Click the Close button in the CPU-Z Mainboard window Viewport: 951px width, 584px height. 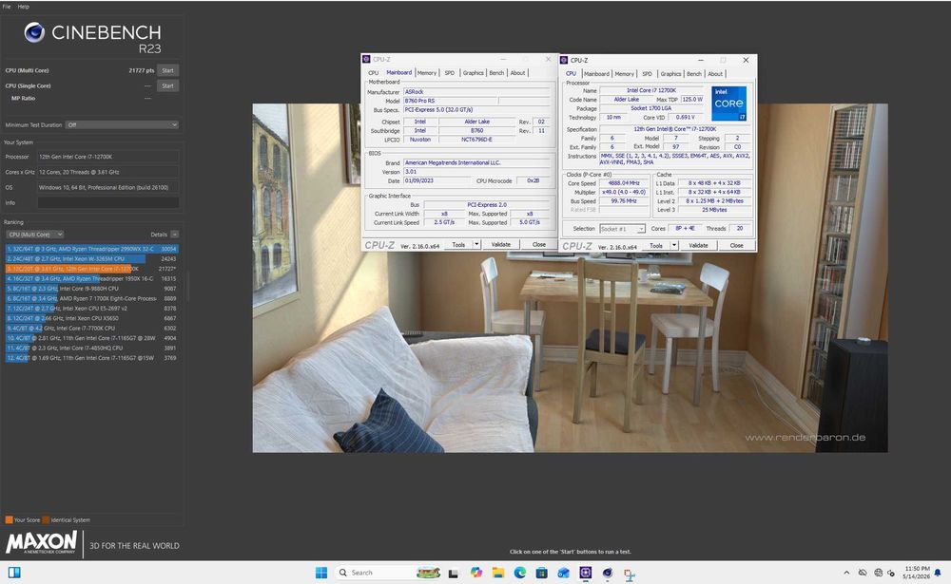[538, 244]
